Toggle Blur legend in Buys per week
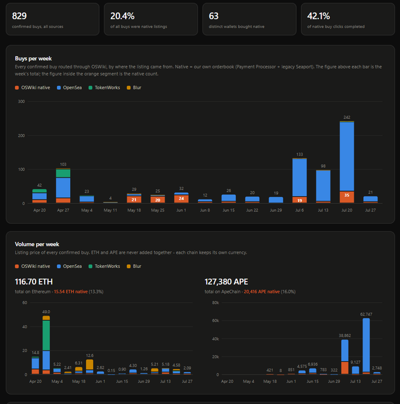 pyautogui.click(x=134, y=87)
